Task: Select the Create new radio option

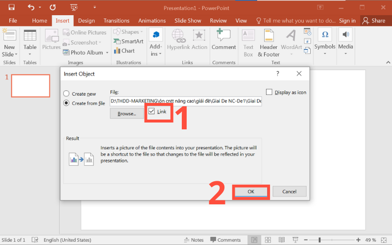Action: click(66, 94)
